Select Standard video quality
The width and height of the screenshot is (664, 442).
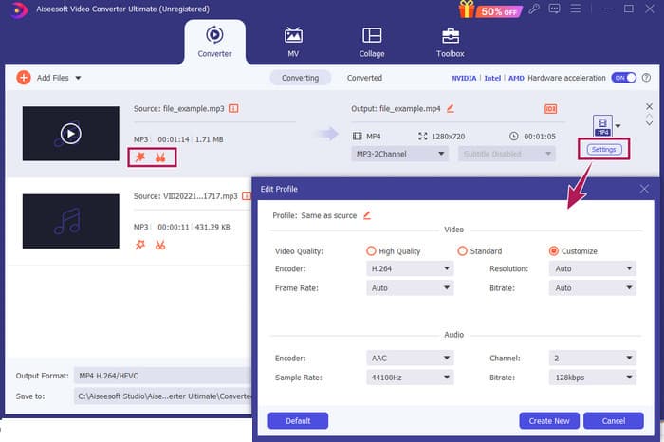[x=463, y=251]
